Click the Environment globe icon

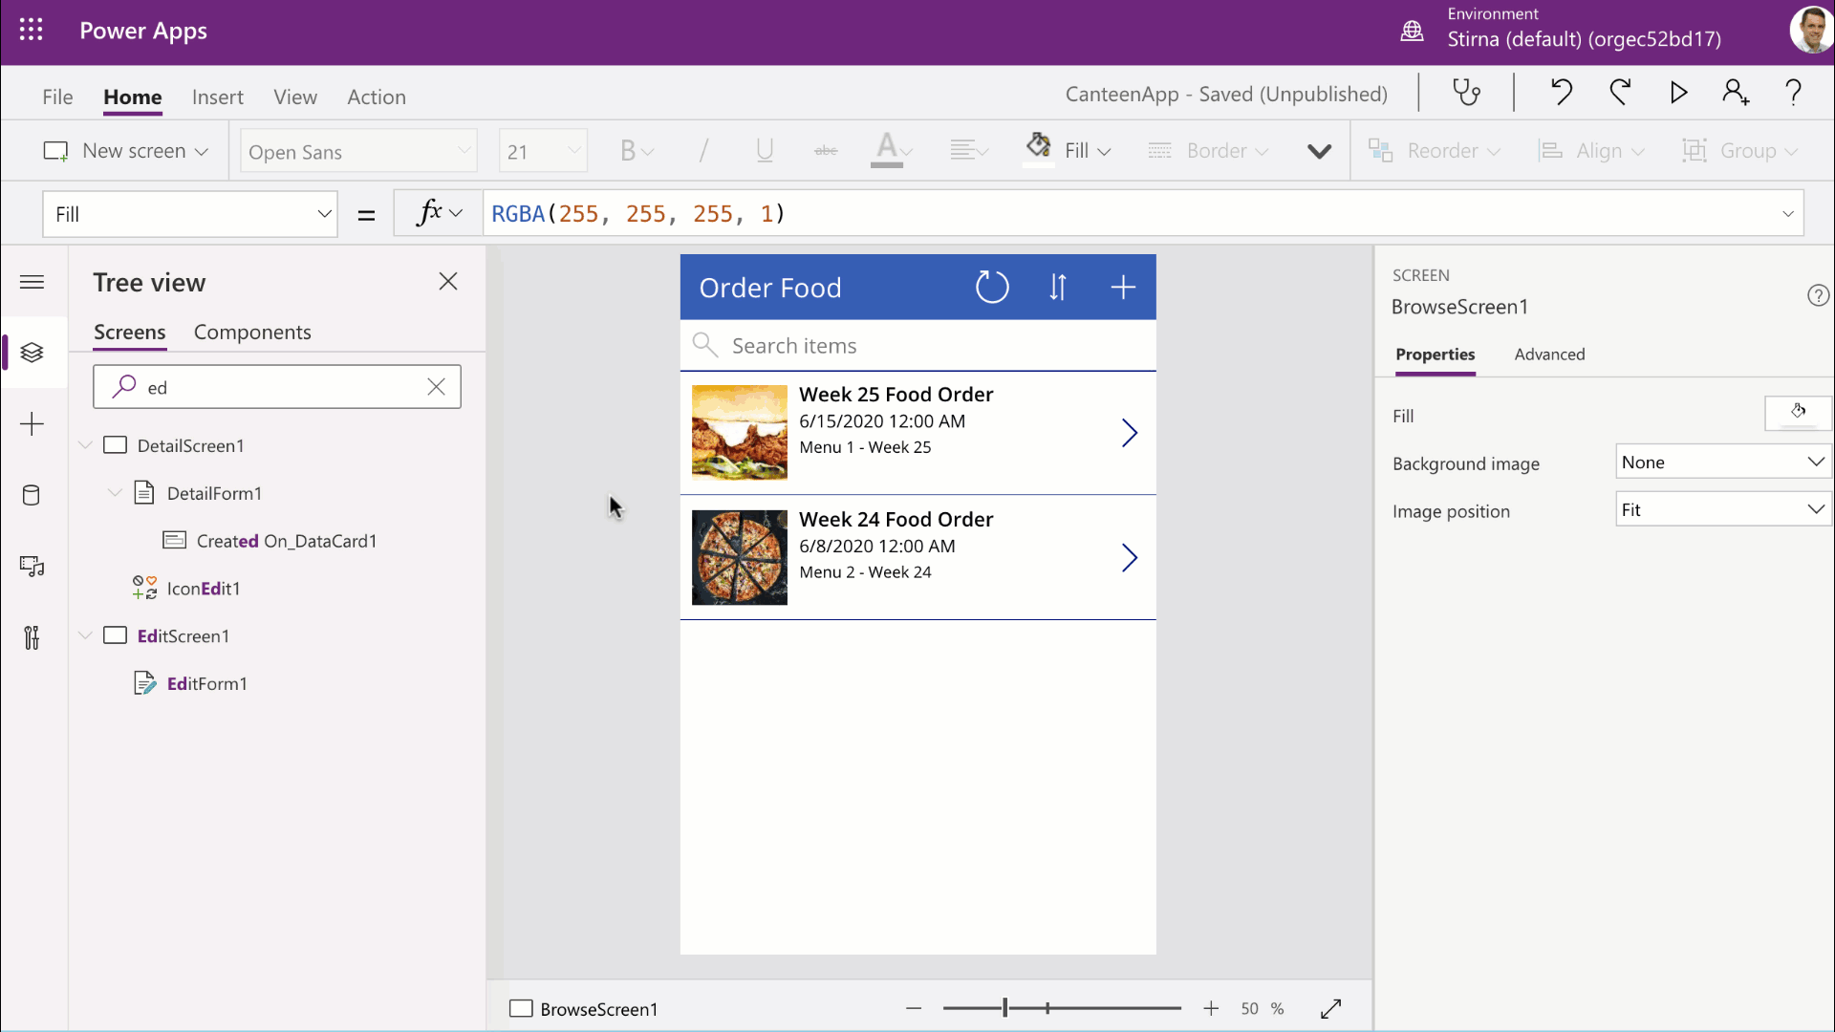pyautogui.click(x=1412, y=32)
